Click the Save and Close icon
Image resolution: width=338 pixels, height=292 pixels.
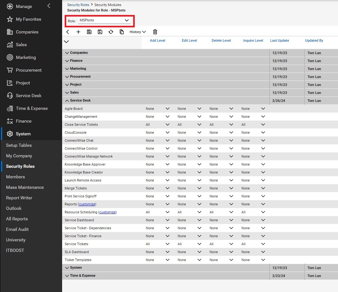(100, 32)
